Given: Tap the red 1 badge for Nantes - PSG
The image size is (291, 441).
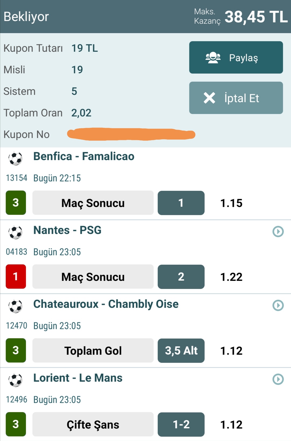Looking at the screenshot, I should point(16,277).
